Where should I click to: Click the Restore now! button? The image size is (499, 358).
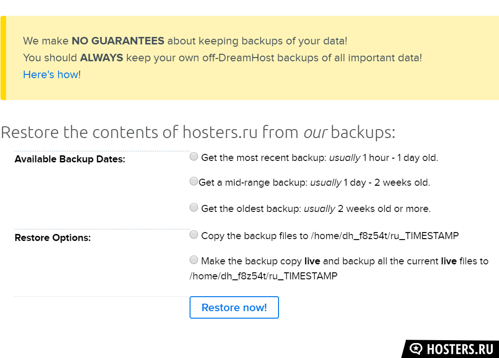tap(234, 307)
